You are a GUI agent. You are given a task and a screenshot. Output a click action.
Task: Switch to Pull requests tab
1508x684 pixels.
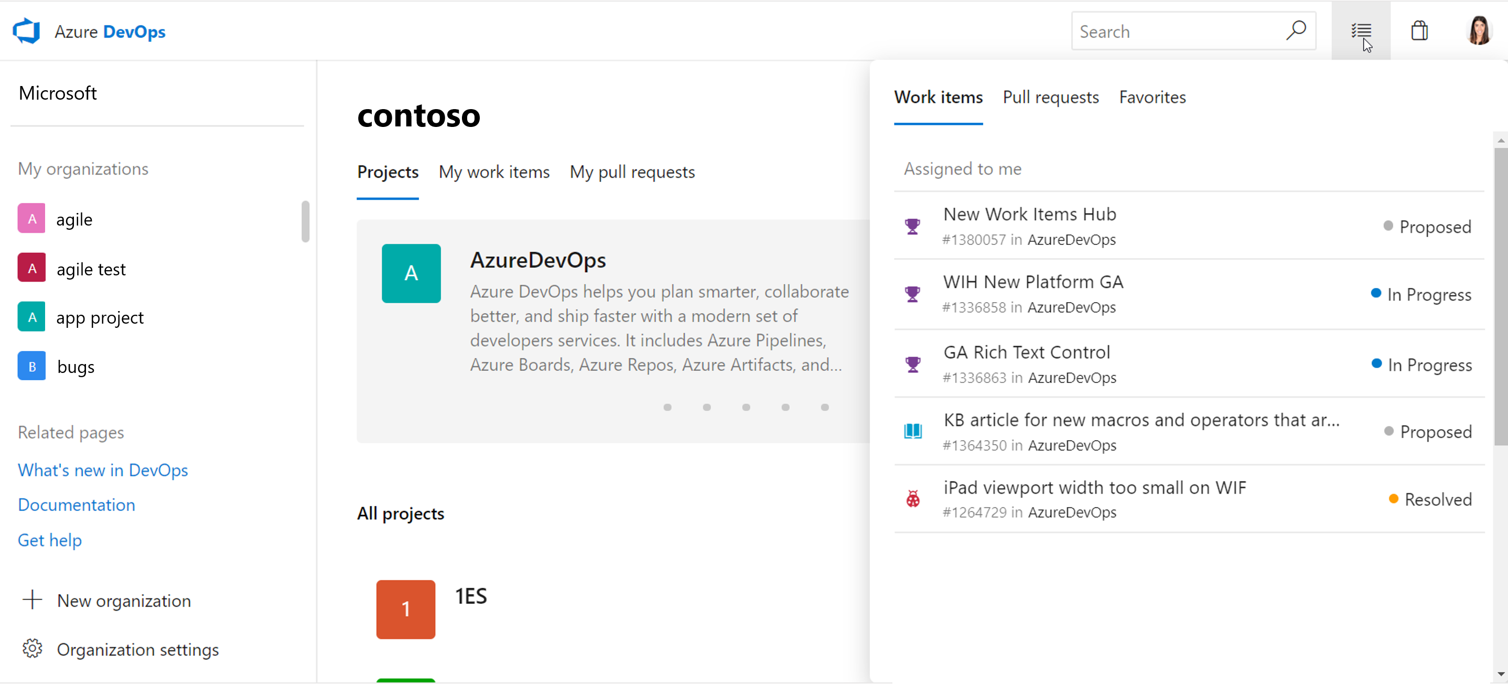(1050, 96)
